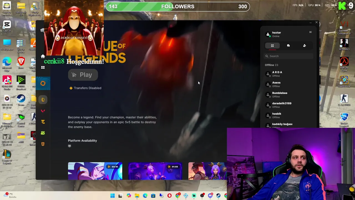Click Windows platform icon under Platform Availability

[x=70, y=146]
